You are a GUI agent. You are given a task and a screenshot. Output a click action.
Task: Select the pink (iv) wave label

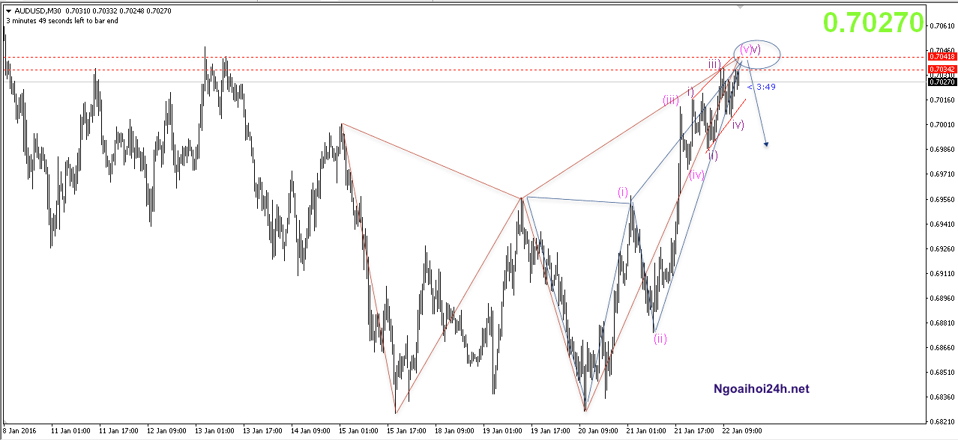696,175
